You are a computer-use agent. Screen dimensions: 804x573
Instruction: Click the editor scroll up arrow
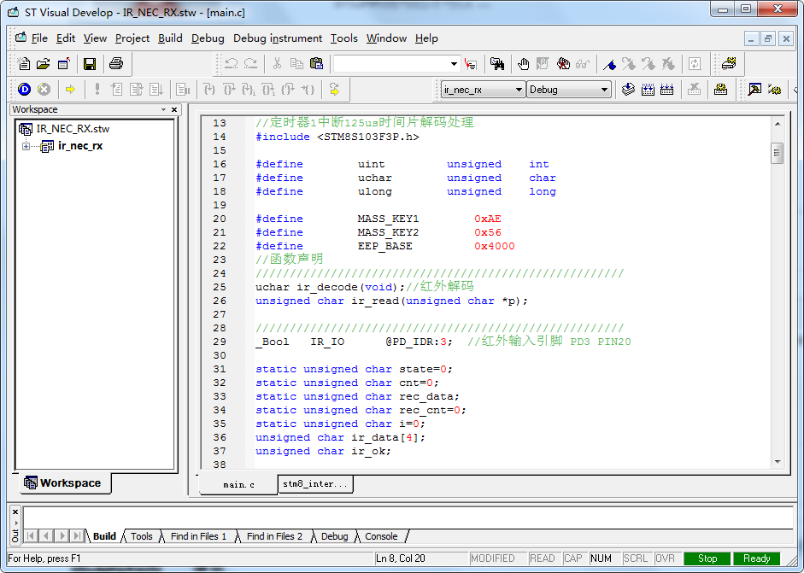click(778, 124)
